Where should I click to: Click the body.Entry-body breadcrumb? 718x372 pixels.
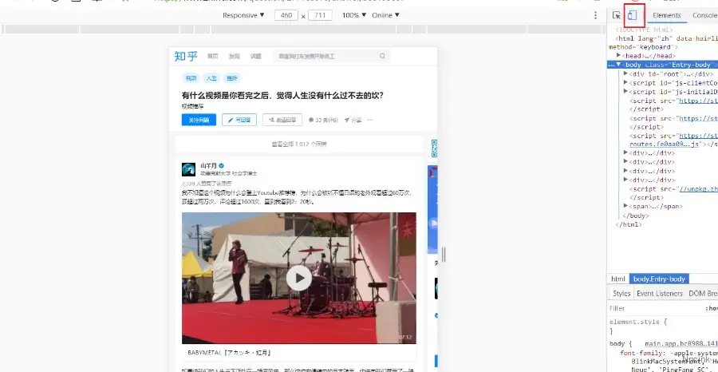(x=659, y=279)
